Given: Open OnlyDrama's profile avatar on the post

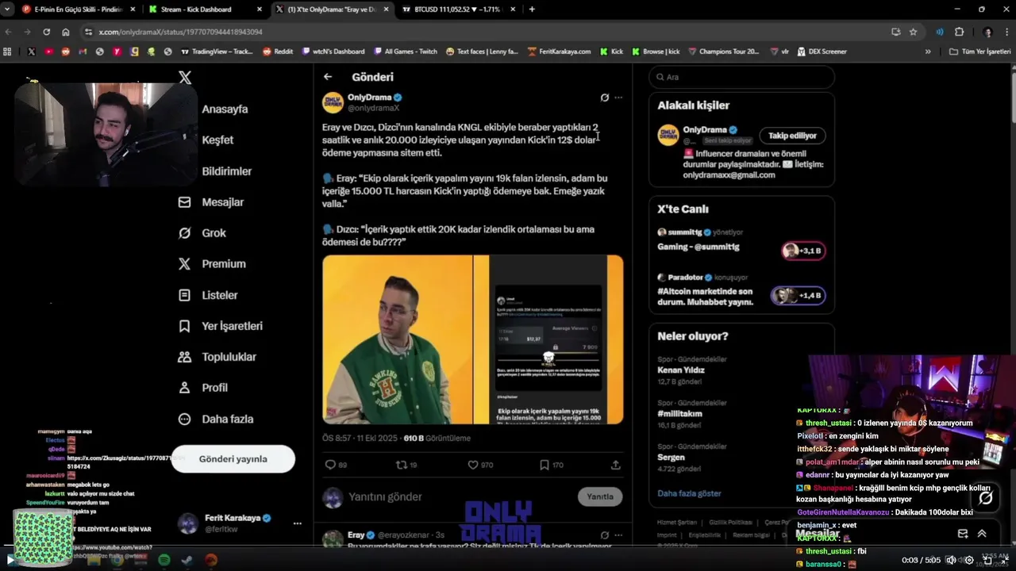Looking at the screenshot, I should pos(333,102).
